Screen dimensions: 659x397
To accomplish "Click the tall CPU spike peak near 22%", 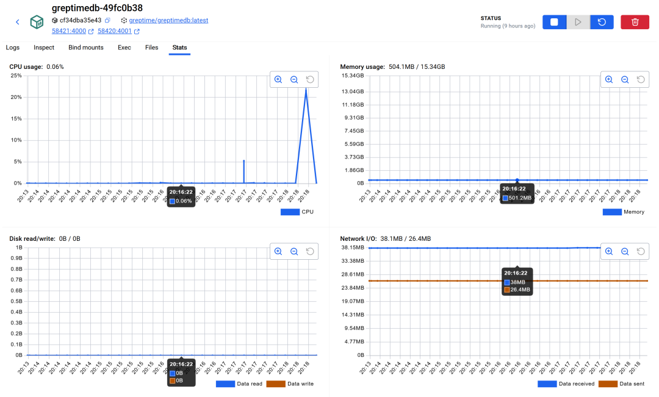I will click(x=306, y=91).
